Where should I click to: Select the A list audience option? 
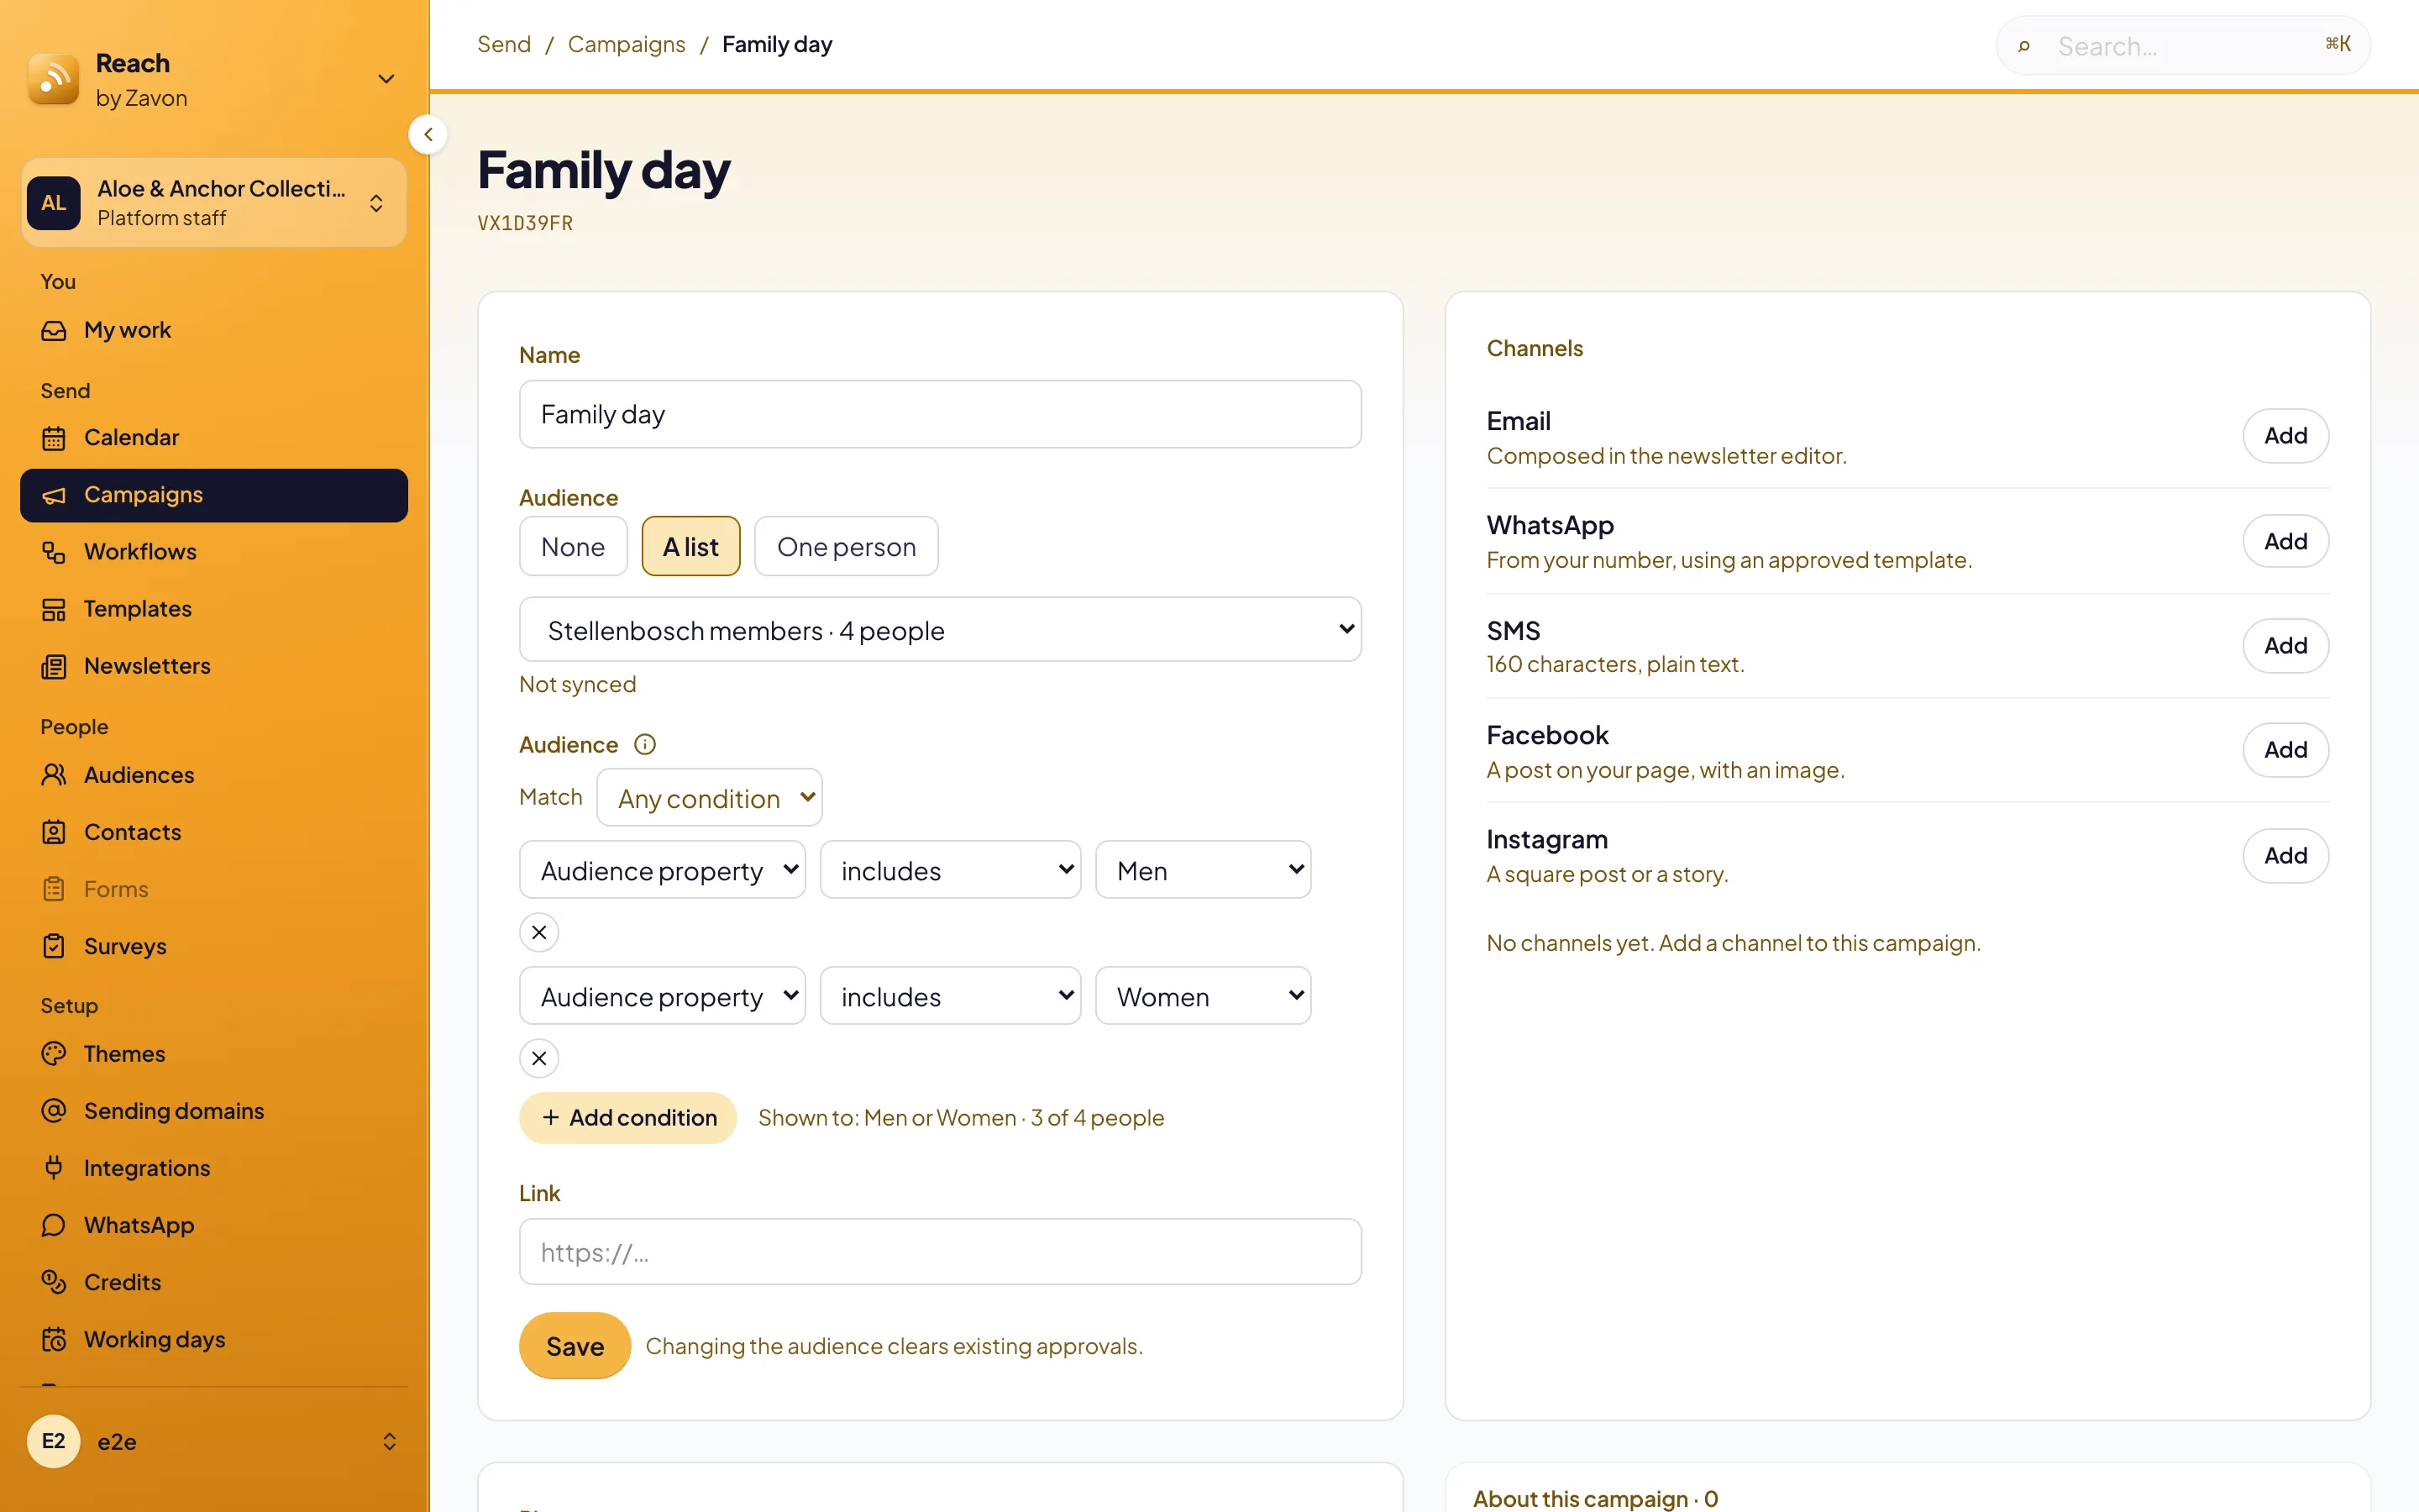tap(690, 546)
